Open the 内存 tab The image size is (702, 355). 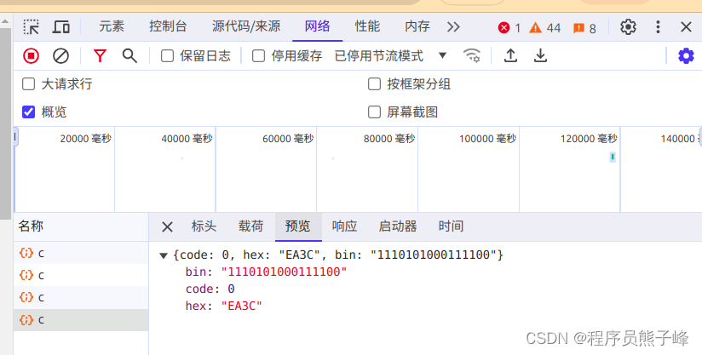[x=417, y=26]
